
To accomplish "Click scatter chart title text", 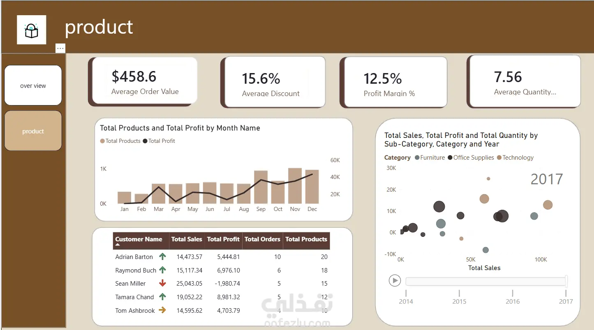I will 461,140.
